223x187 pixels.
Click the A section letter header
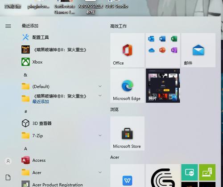(25, 149)
